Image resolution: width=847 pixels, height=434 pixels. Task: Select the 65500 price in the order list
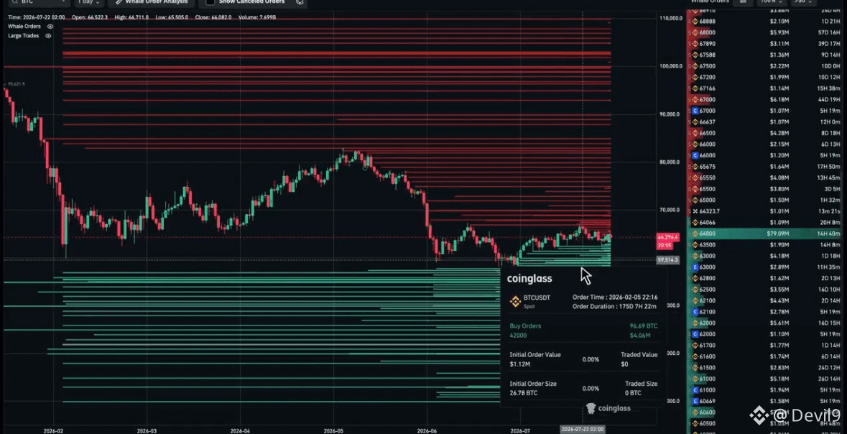click(707, 189)
